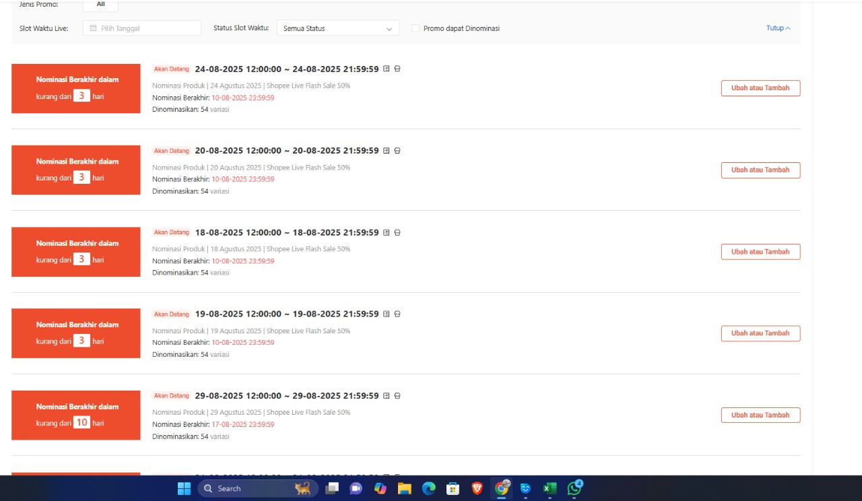The width and height of the screenshot is (862, 501).
Task: Tick the Promo dapat Dinominasi checkbox
Action: click(416, 28)
